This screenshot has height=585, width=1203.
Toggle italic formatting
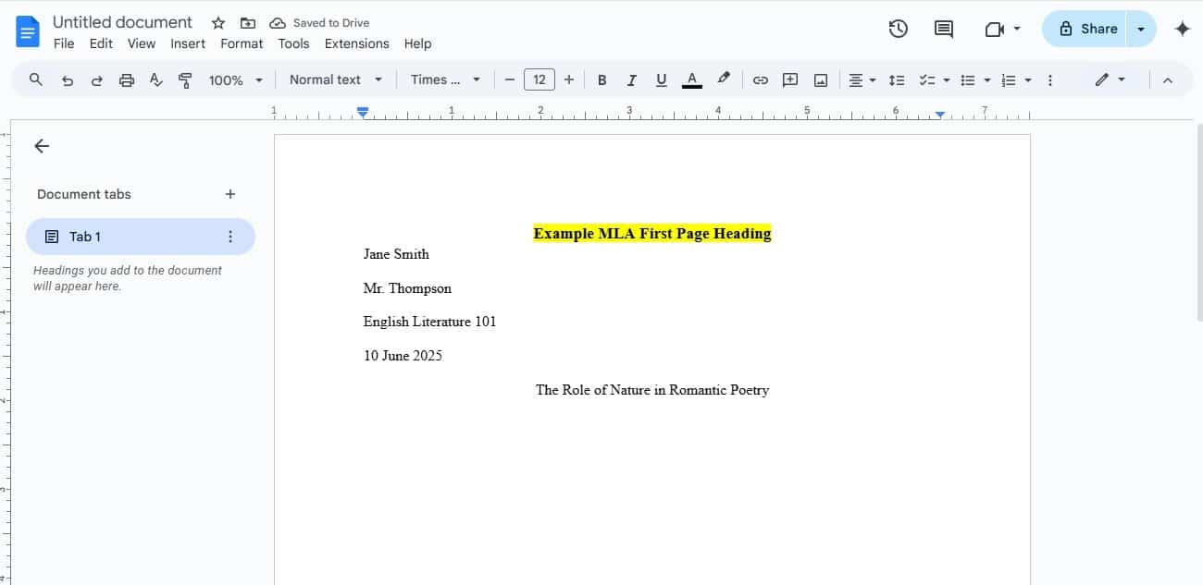(x=632, y=79)
